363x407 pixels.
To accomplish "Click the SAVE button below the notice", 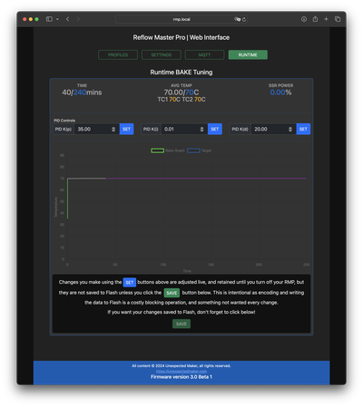I will pyautogui.click(x=181, y=324).
